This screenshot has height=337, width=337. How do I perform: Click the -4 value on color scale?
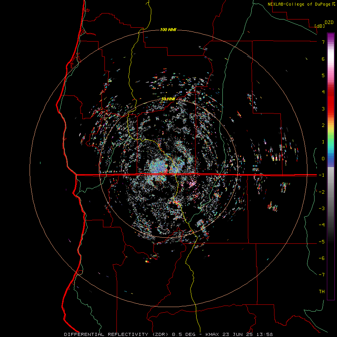(x=322, y=225)
